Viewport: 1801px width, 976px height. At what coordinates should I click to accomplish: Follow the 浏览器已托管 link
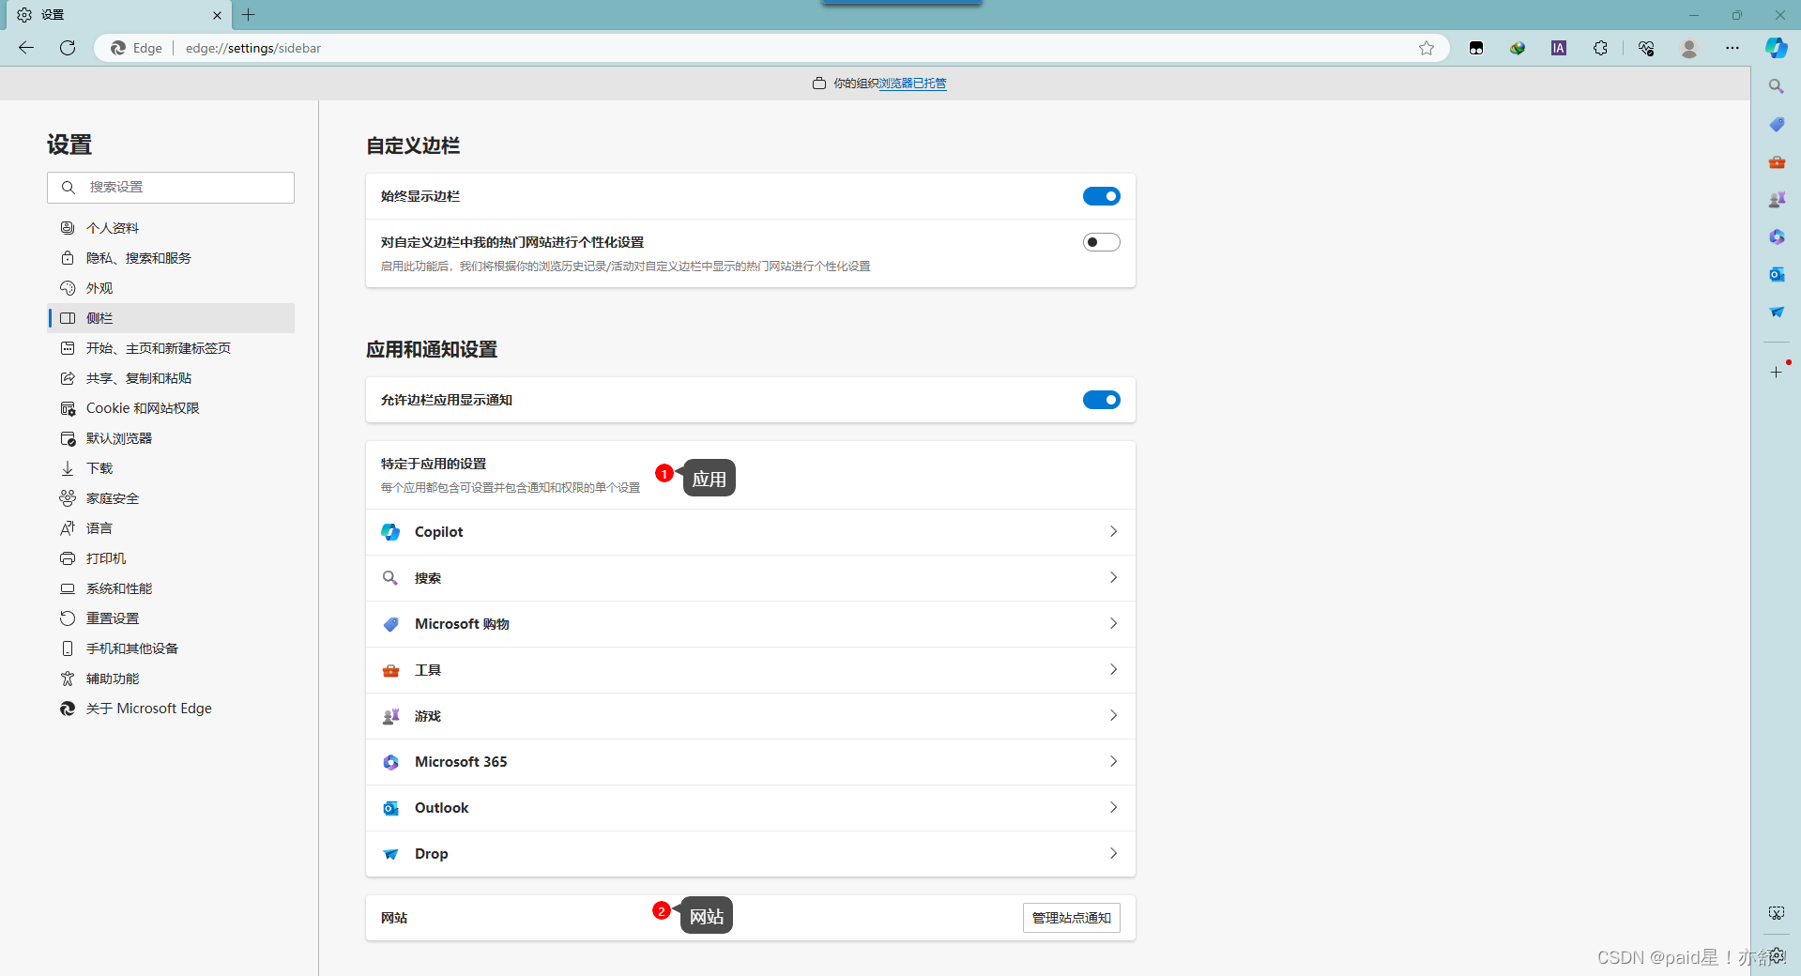pyautogui.click(x=912, y=84)
